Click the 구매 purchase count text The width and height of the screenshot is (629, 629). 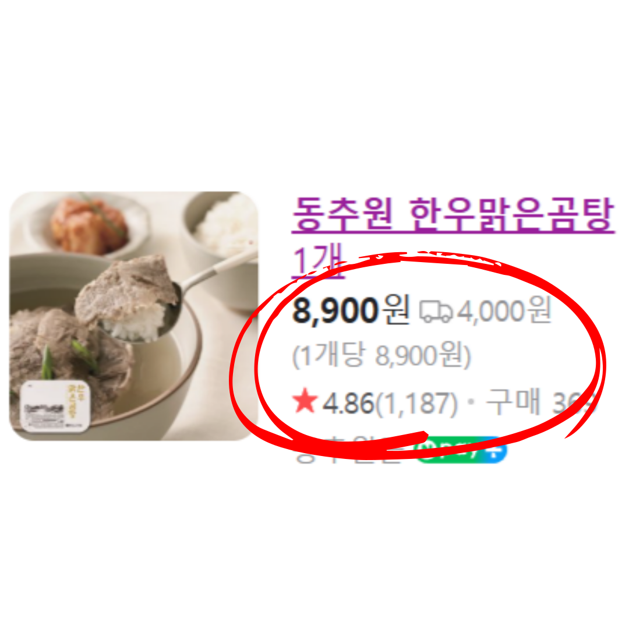(x=514, y=401)
